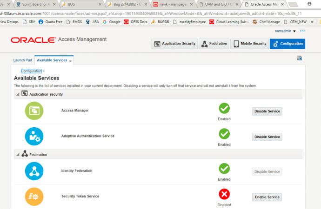Viewport: 321px width, 209px height.
Task: Click the Application Security section header icon
Action: (25, 93)
